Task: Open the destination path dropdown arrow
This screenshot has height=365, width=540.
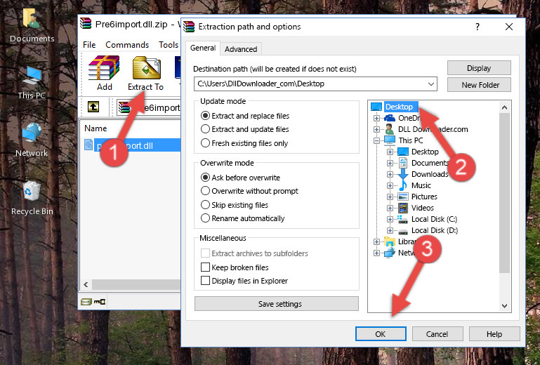Action: (x=431, y=84)
